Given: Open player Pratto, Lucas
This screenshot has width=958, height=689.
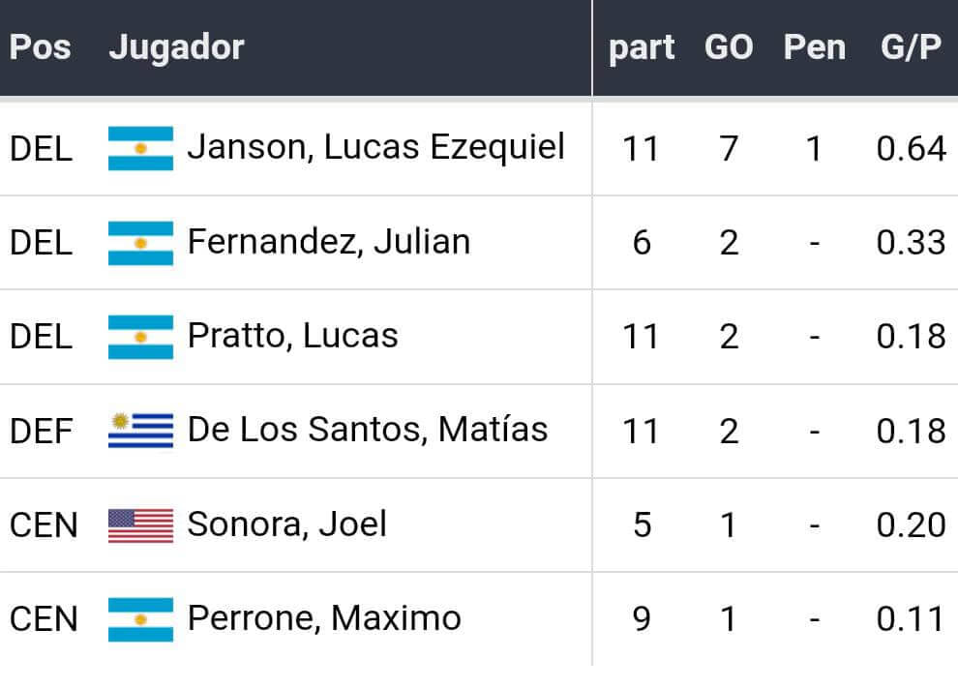Looking at the screenshot, I should point(292,336).
